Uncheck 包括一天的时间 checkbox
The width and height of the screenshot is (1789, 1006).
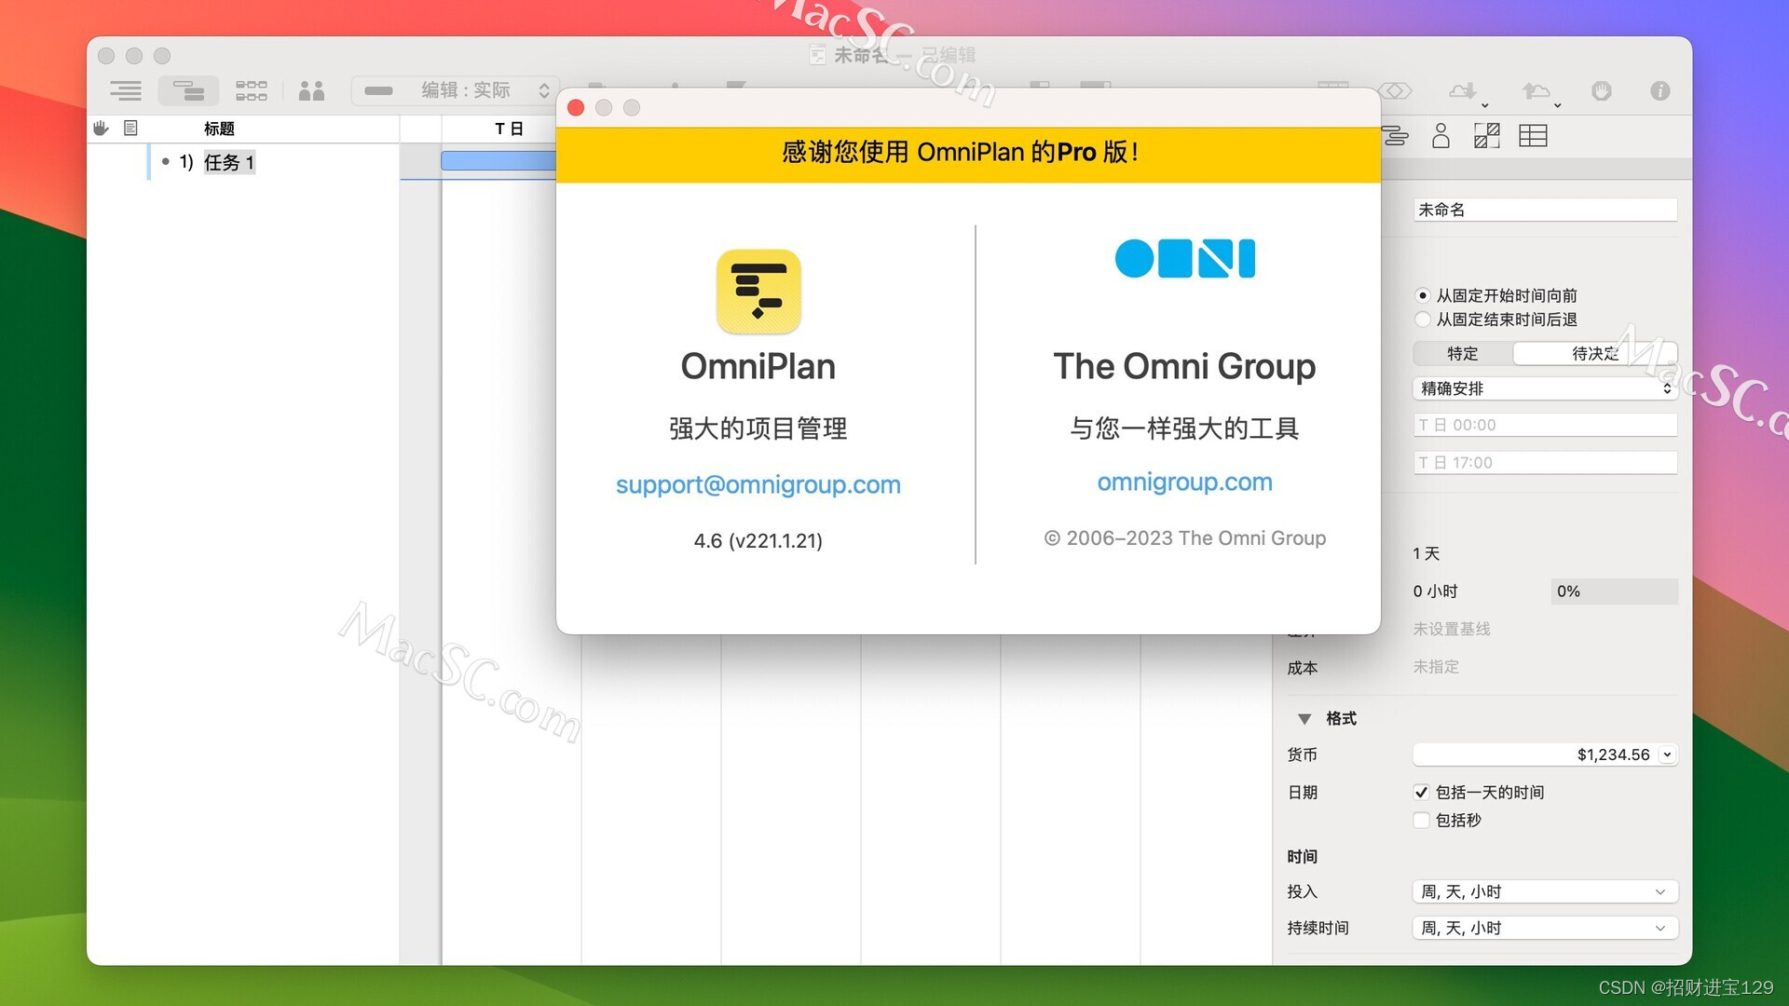(1421, 792)
